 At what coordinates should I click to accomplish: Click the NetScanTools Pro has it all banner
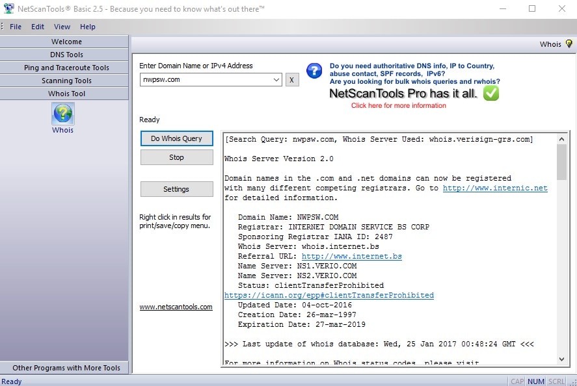point(403,94)
